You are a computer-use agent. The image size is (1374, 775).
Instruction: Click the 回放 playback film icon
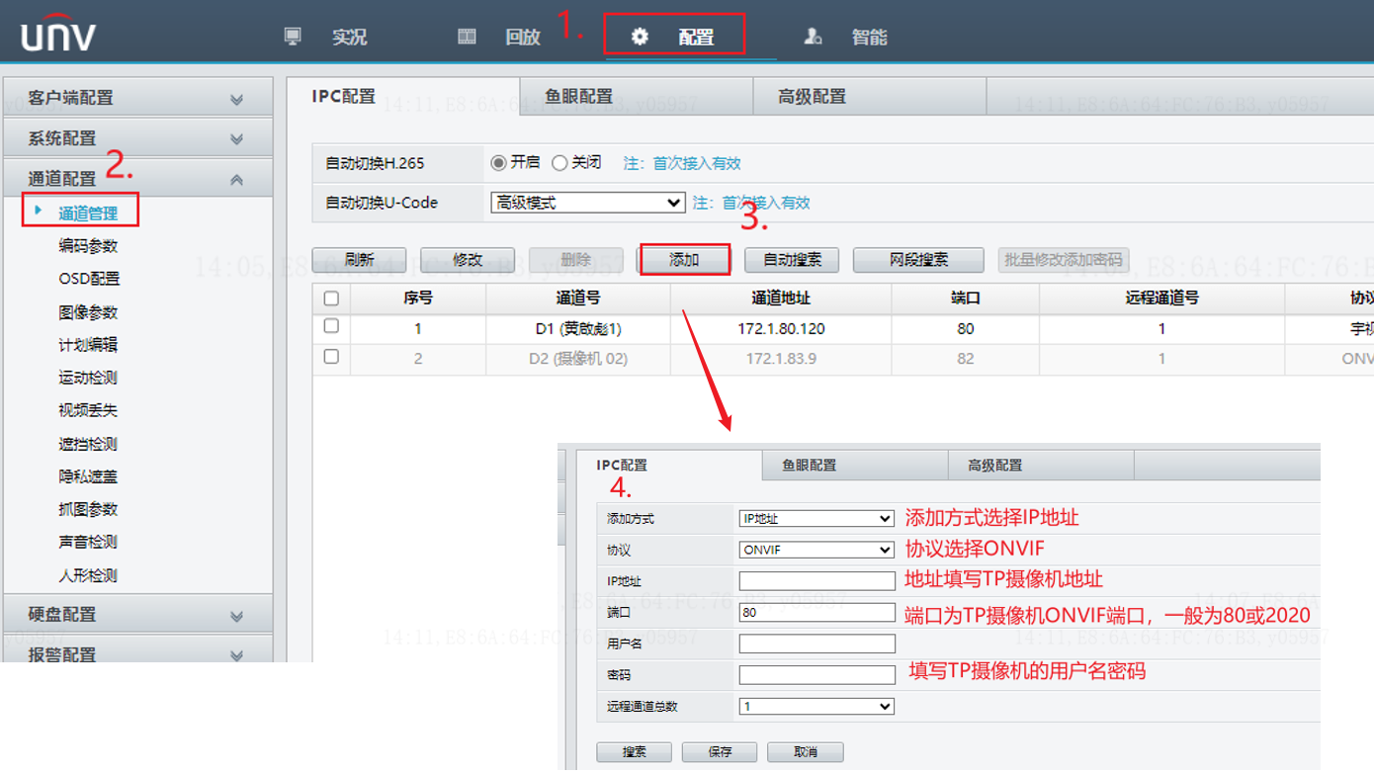coord(466,36)
